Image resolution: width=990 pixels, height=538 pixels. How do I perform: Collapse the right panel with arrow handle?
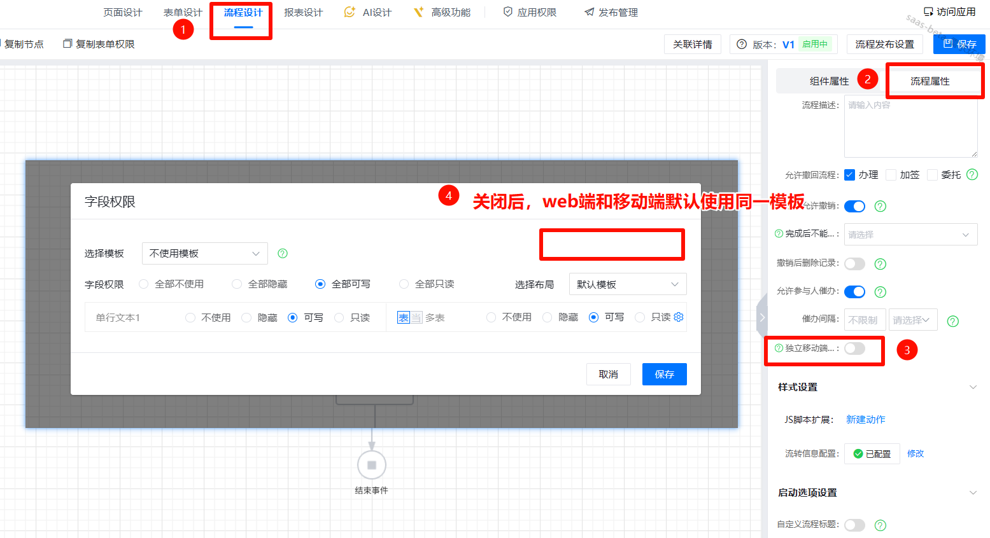761,316
